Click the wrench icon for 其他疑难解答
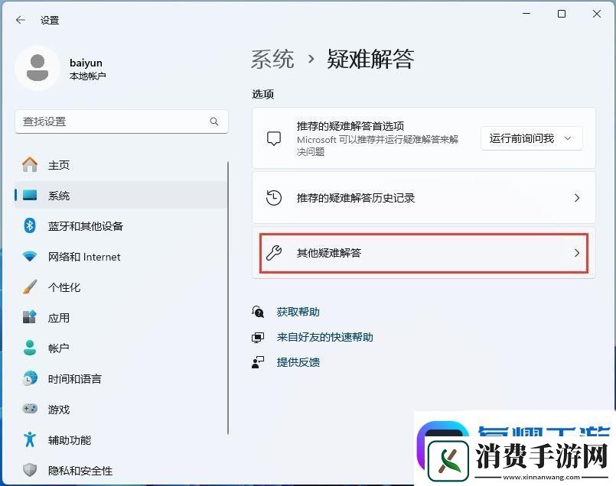The image size is (616, 486). (x=274, y=253)
